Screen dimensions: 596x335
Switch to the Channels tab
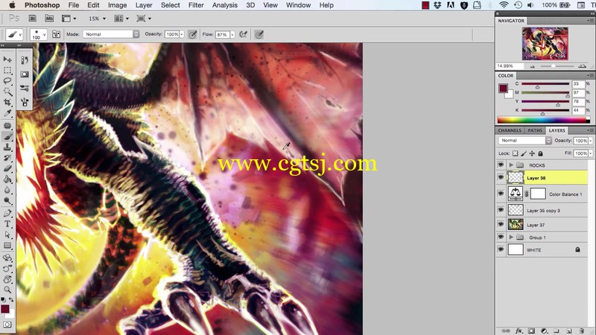(510, 130)
